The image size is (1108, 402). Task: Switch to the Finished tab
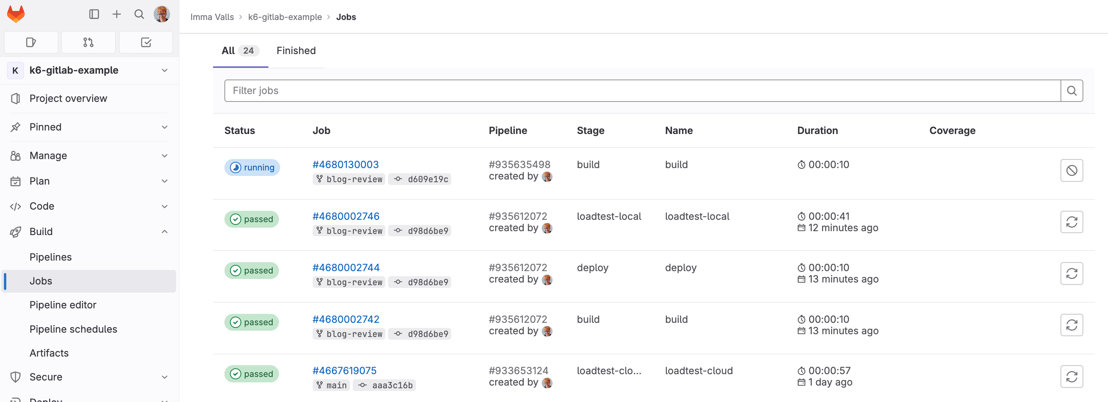point(296,51)
